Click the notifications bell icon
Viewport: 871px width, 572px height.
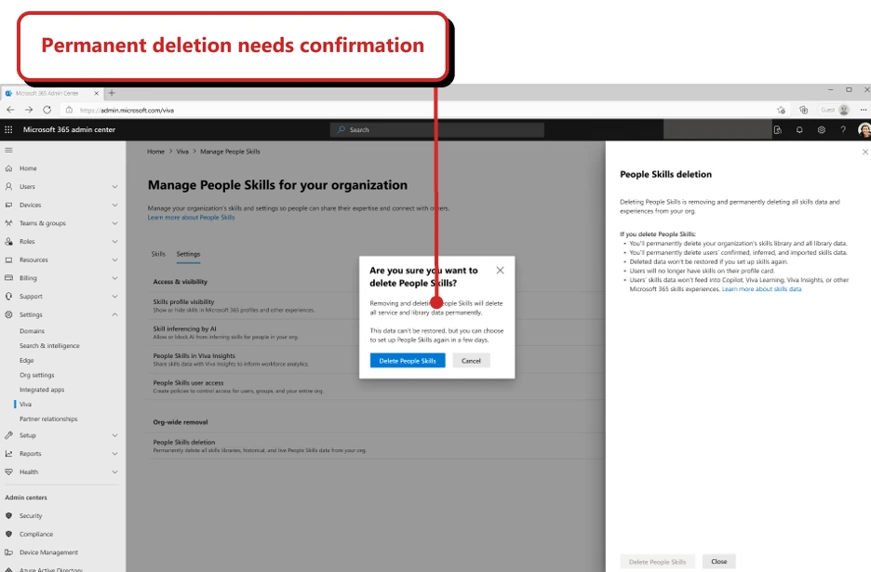pos(799,130)
